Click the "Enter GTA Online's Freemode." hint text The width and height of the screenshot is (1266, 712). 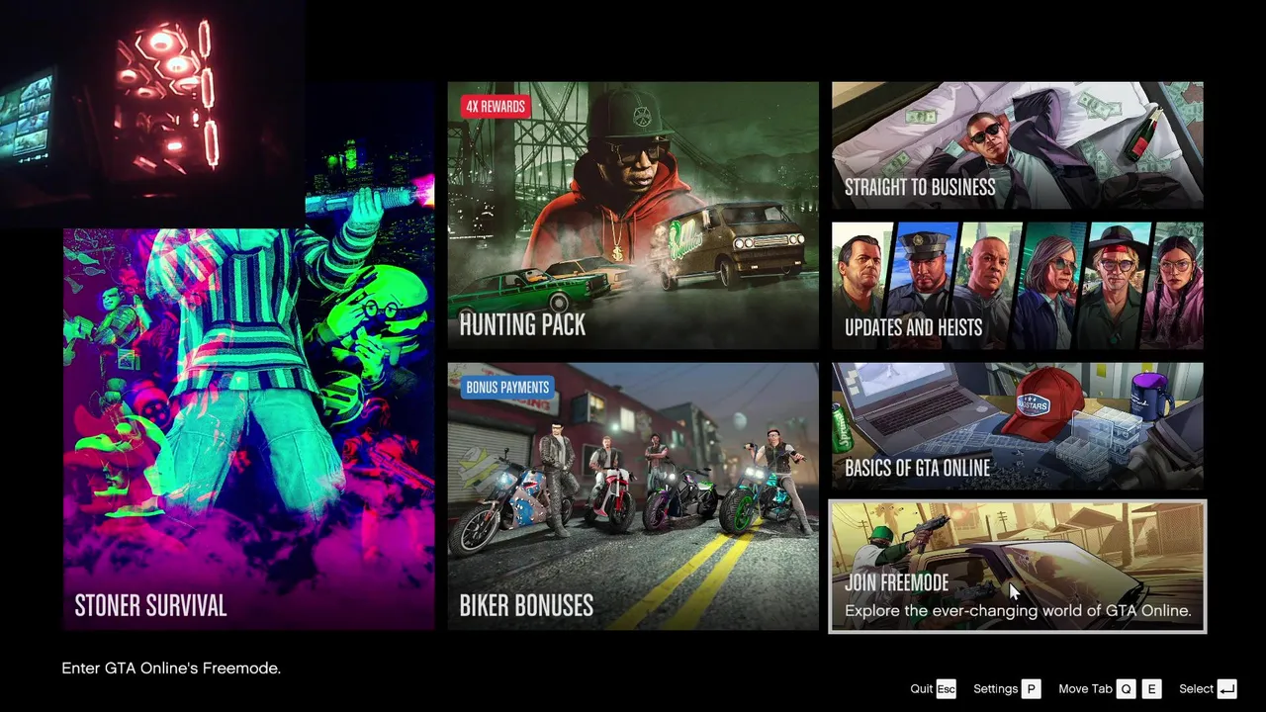tap(171, 668)
